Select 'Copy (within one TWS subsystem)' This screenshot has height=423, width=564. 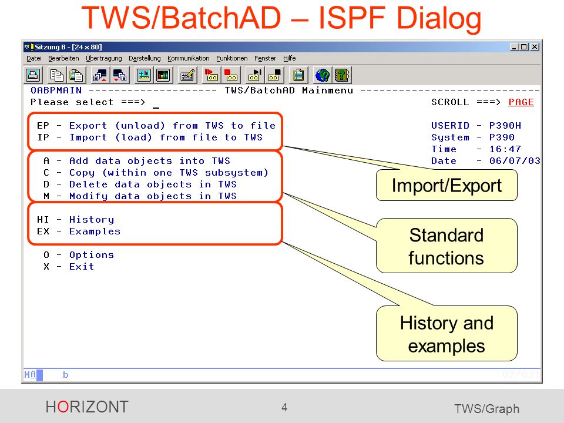pos(169,173)
